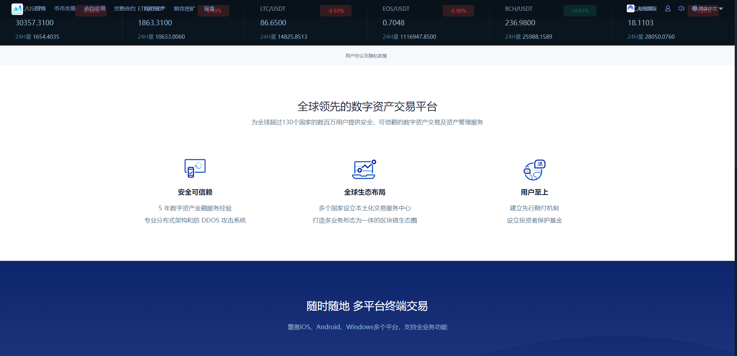Expand the 简体中文 language dropdown arrow
This screenshot has height=356, width=737.
click(721, 8)
